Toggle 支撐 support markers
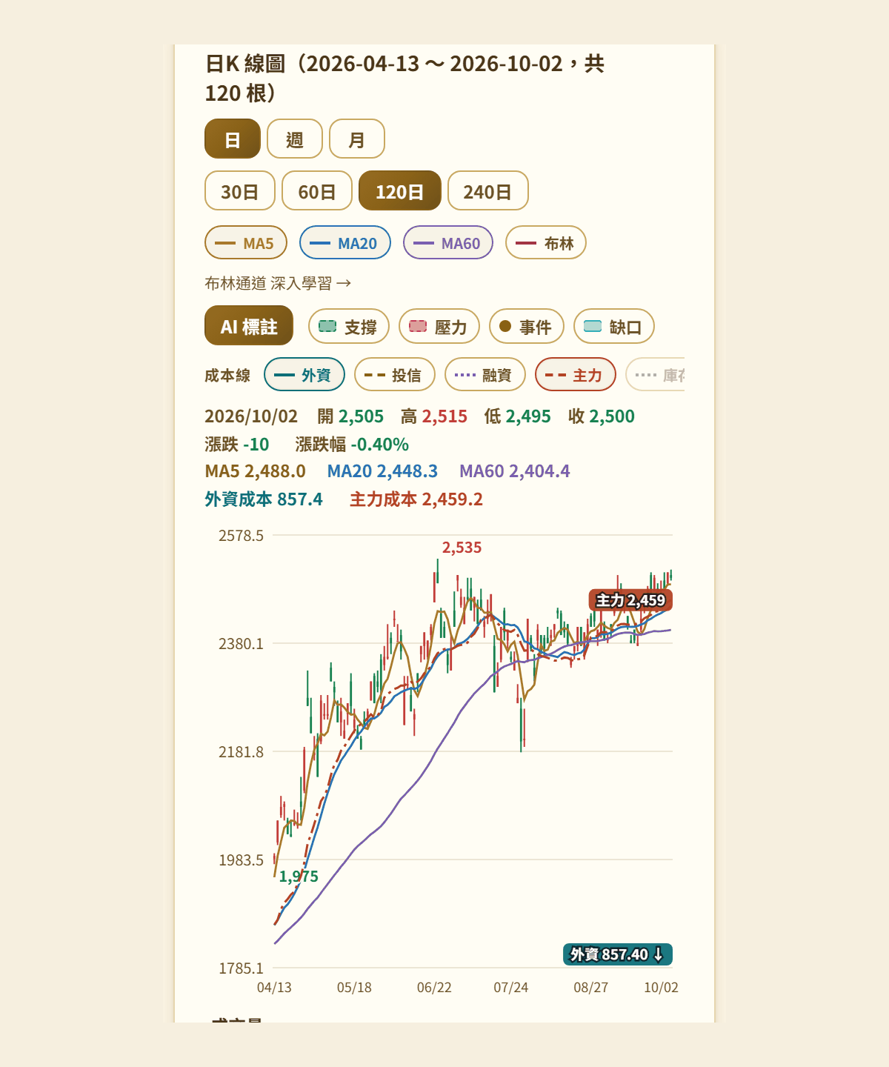Image resolution: width=889 pixels, height=1067 pixels. (349, 326)
